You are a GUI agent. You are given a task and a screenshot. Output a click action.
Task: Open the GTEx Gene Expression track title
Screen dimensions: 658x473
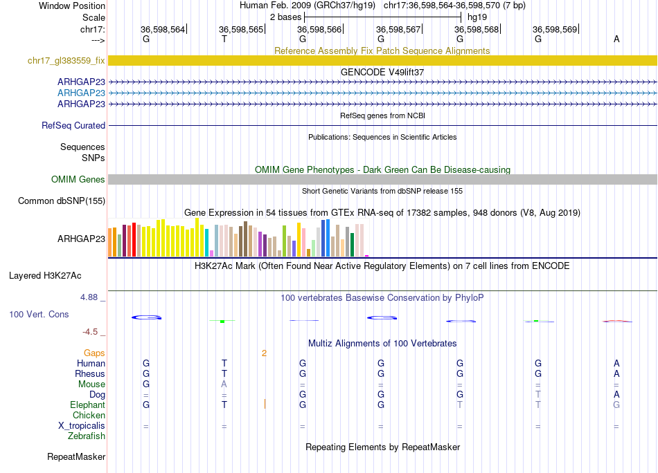(382, 212)
